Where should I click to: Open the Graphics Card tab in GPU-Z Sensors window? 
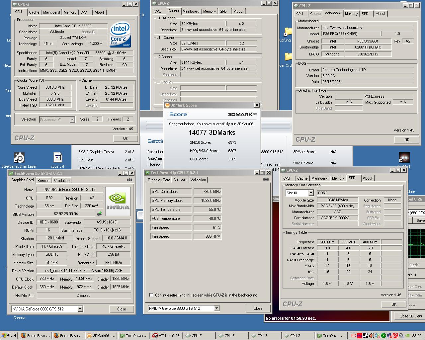(159, 180)
